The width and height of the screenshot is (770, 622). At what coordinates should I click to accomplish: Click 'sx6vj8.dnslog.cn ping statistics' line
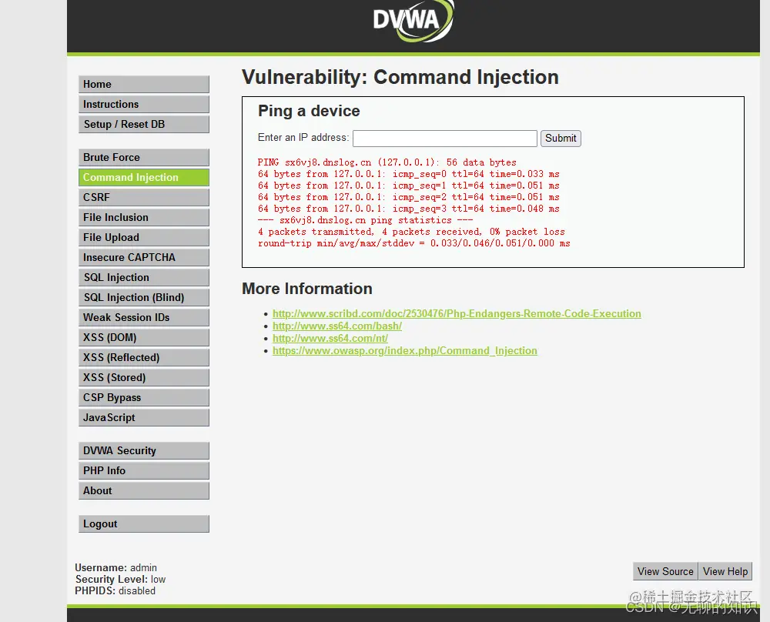pyautogui.click(x=365, y=220)
